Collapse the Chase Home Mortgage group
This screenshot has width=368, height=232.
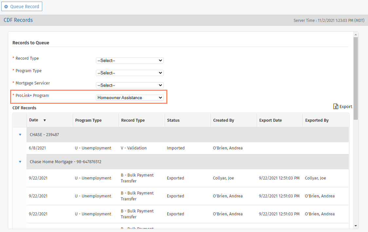pos(20,162)
